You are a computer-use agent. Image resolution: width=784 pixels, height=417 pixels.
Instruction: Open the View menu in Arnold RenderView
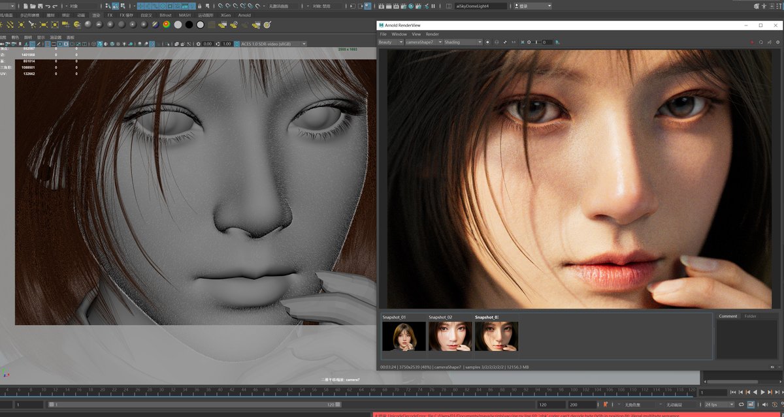tap(416, 34)
